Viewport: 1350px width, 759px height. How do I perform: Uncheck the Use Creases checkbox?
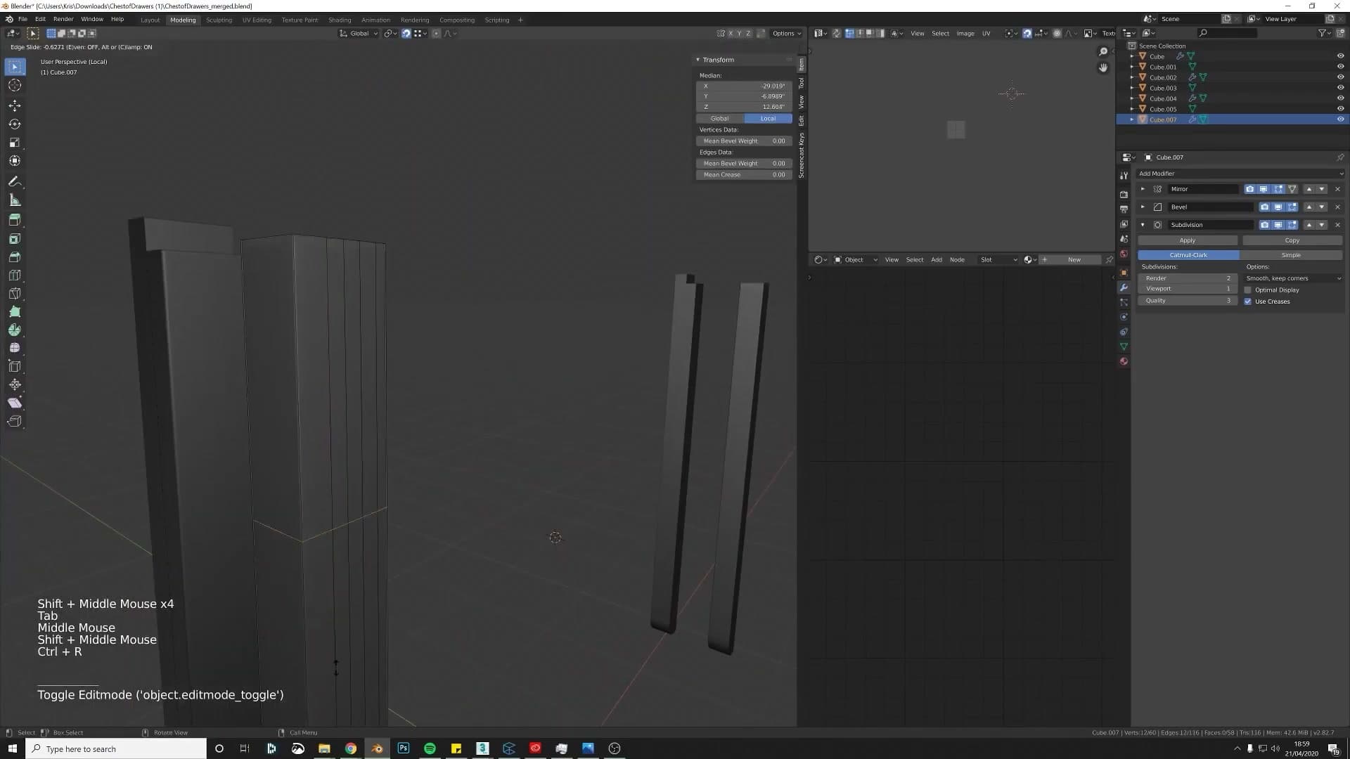tap(1248, 301)
